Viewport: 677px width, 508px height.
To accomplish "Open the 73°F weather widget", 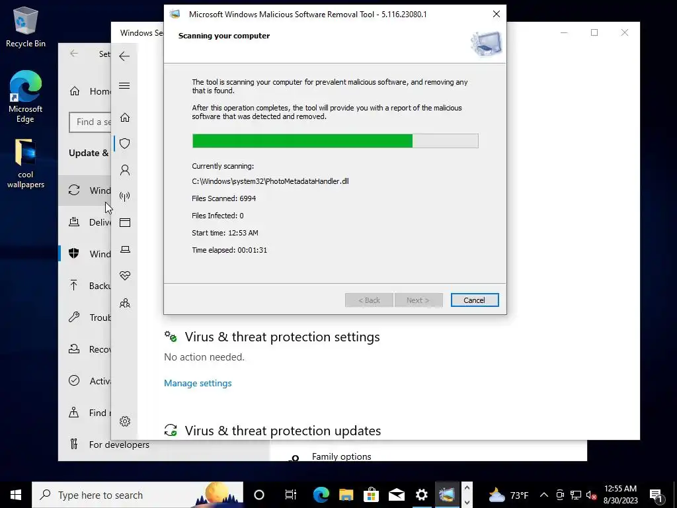I will tap(508, 495).
